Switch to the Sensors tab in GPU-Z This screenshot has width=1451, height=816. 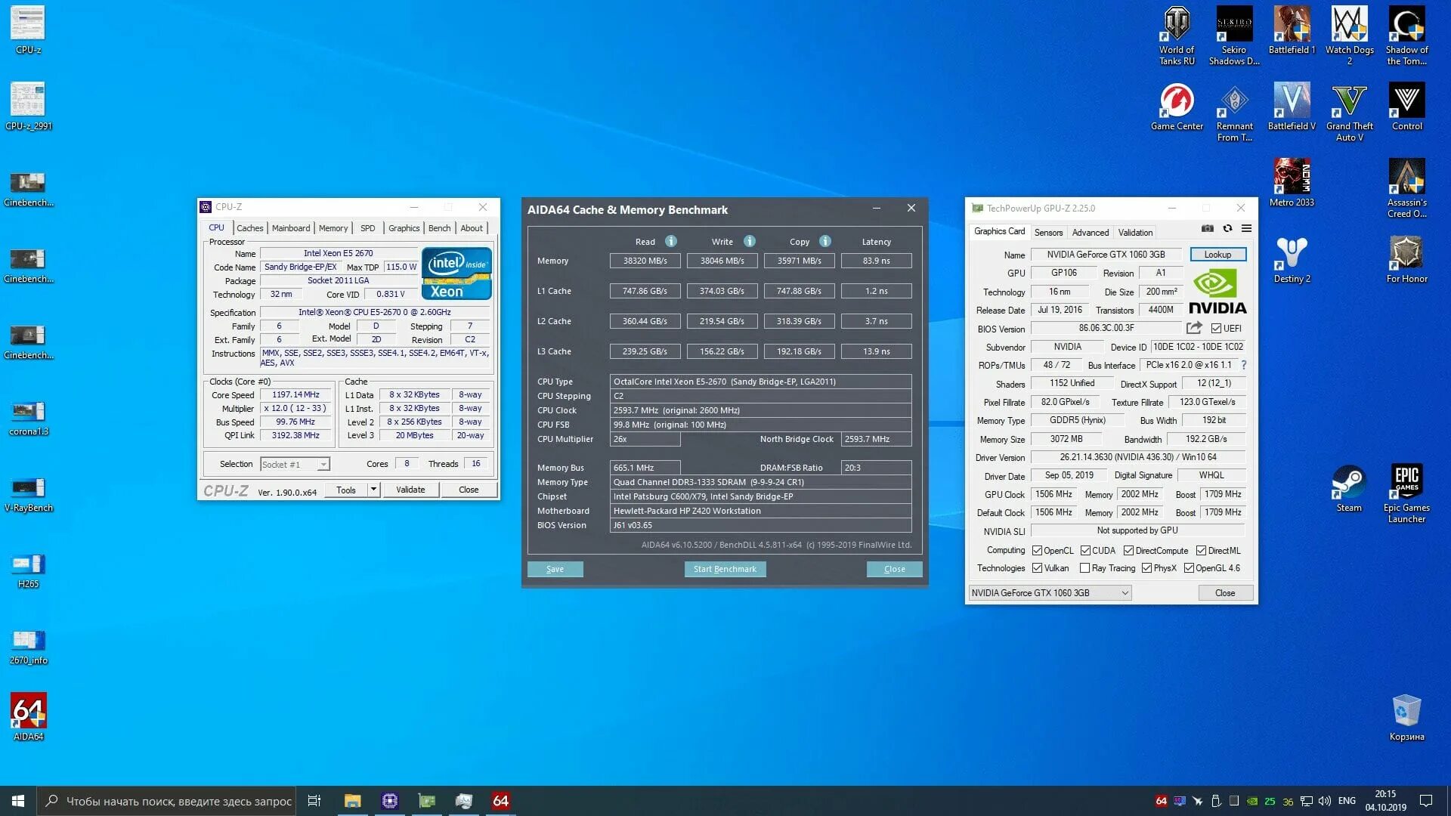coord(1047,233)
